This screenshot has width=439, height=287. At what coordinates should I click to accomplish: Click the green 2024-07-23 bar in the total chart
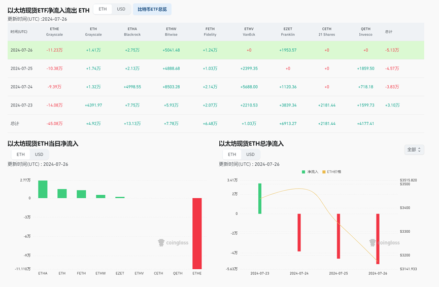(x=260, y=198)
